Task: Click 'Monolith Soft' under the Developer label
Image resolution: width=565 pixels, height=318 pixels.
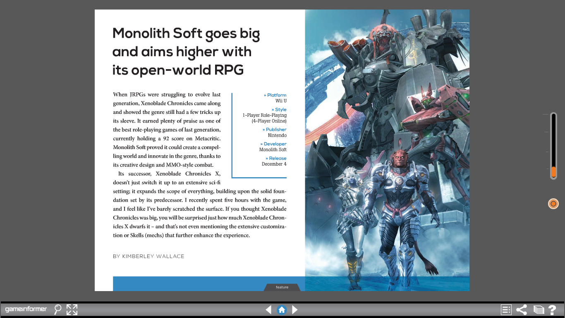Action: [273, 149]
